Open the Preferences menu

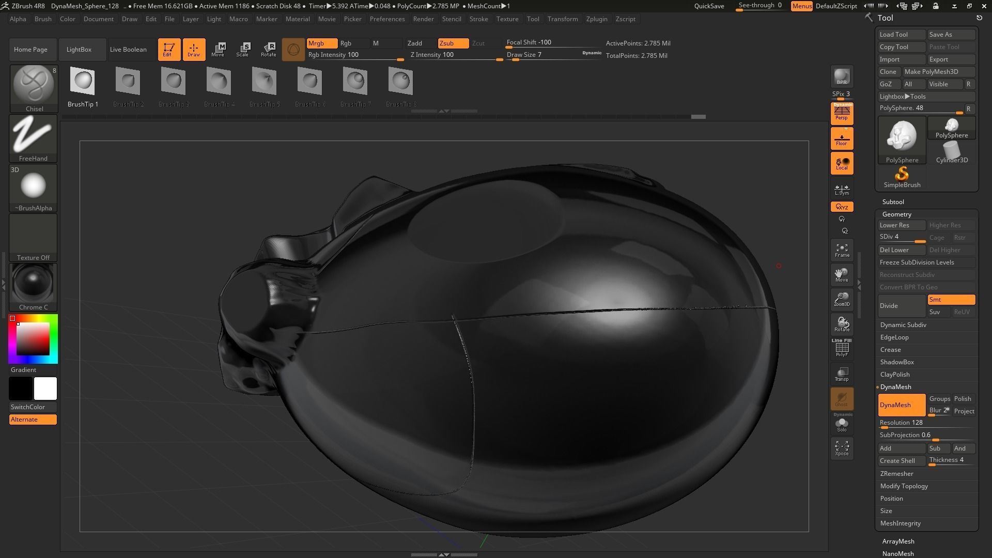point(387,19)
